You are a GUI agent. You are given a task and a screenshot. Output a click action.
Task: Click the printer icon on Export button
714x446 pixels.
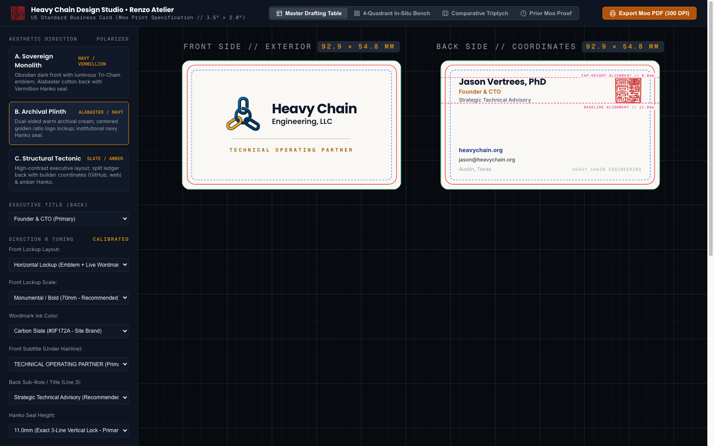click(x=613, y=13)
